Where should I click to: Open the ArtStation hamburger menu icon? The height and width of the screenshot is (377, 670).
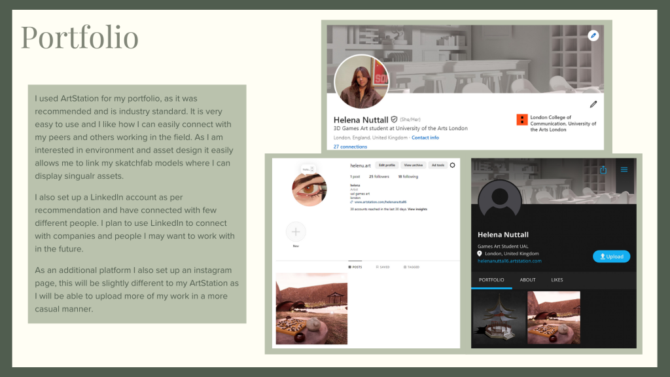click(624, 170)
